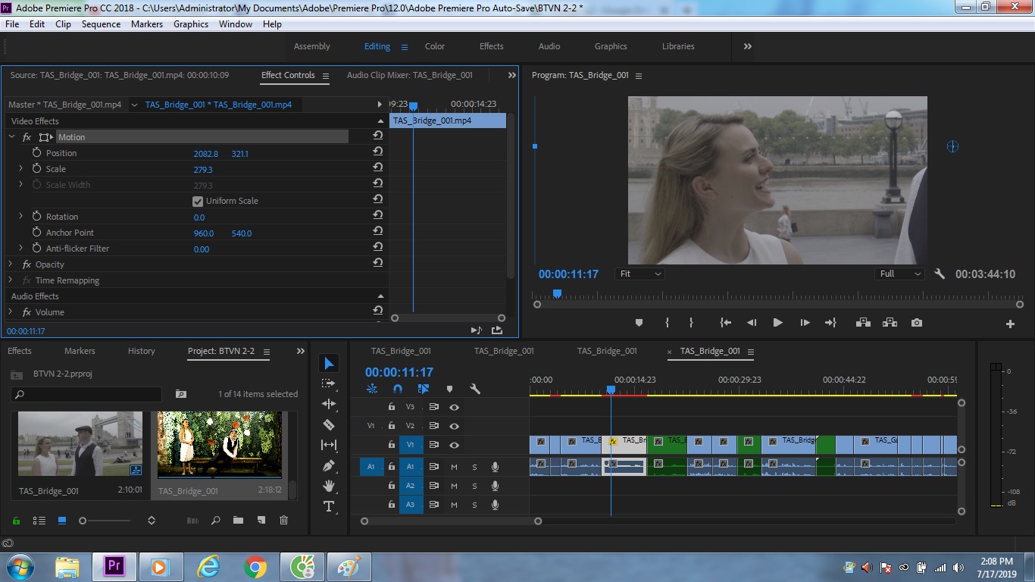
Task: Uncheck the Uniform Scale checkbox
Action: (x=198, y=202)
